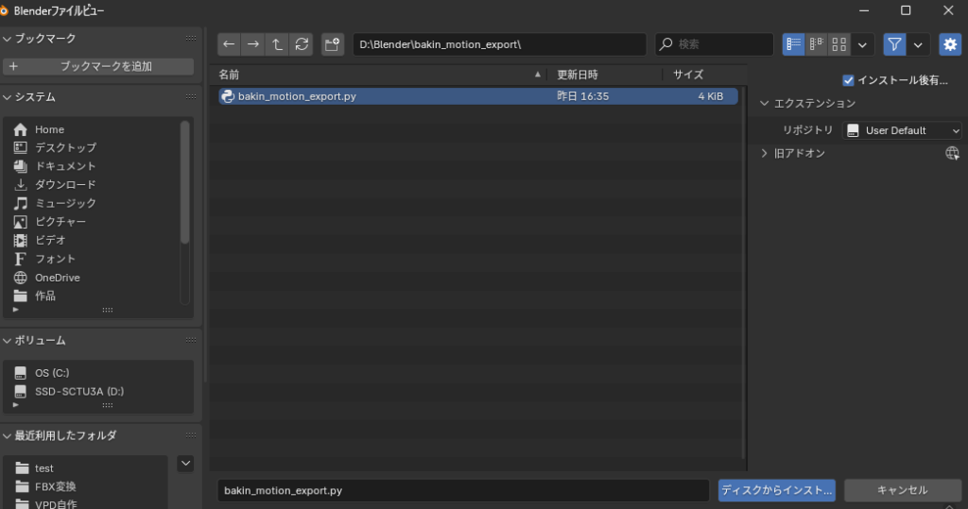Toggle the gear options panel button

(949, 44)
